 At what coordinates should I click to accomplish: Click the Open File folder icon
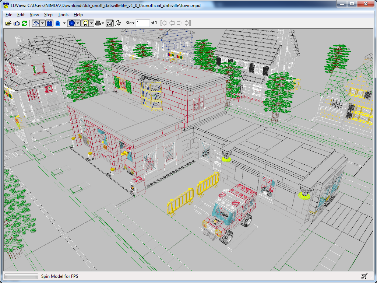click(8, 23)
